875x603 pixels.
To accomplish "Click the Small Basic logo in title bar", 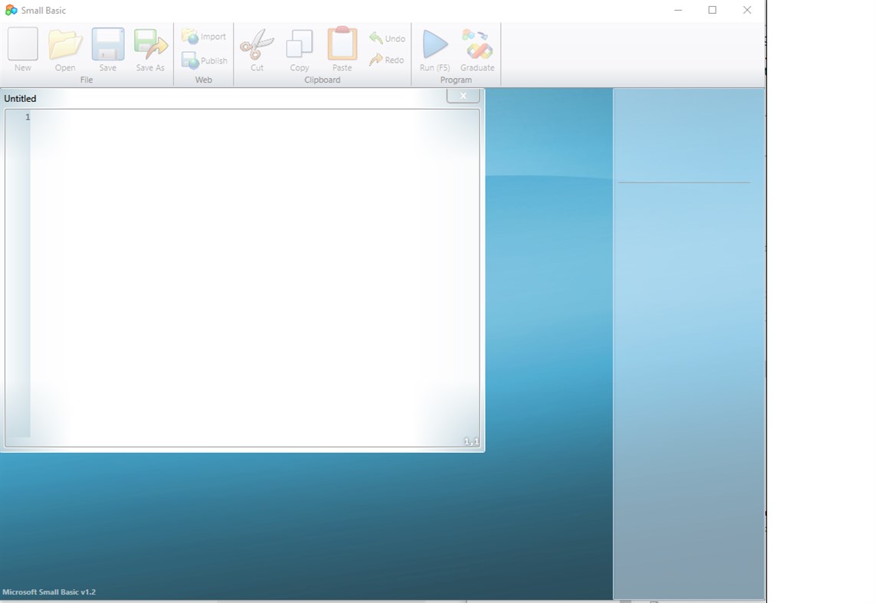I will (9, 10).
